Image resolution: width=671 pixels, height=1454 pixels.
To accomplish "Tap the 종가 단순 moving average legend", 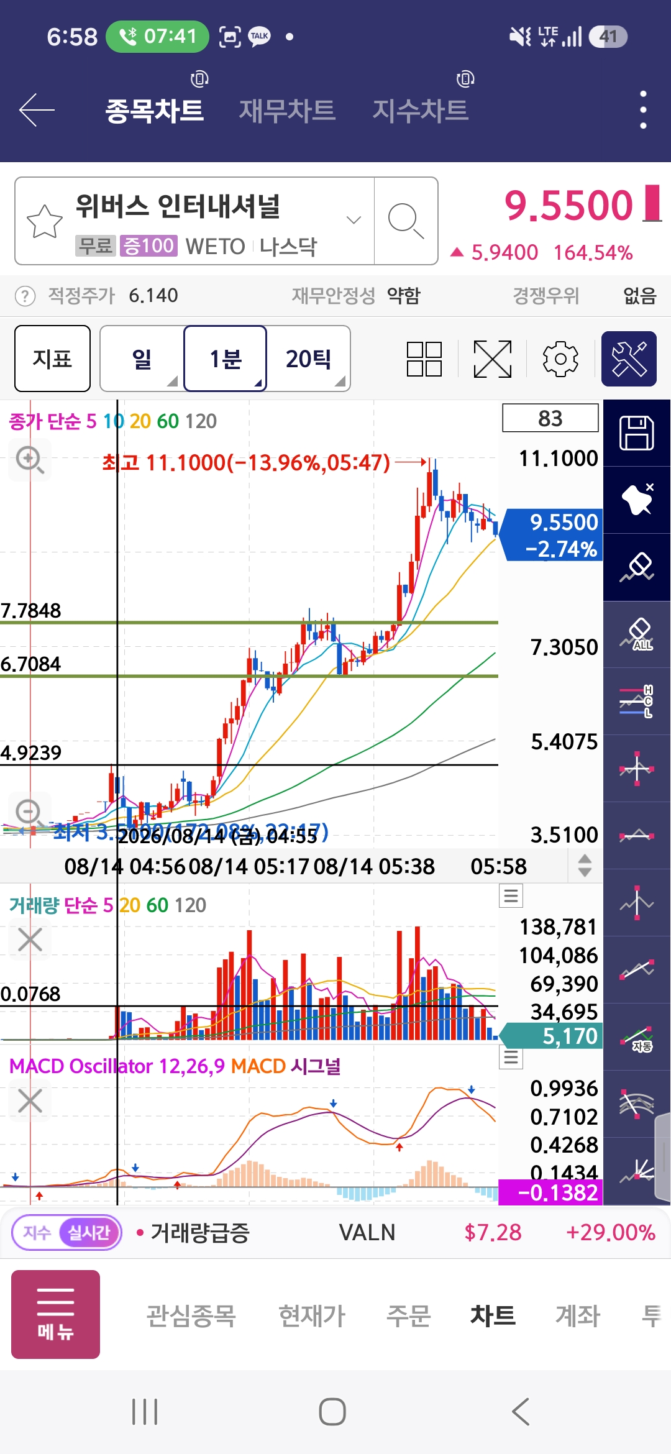I will pyautogui.click(x=112, y=421).
